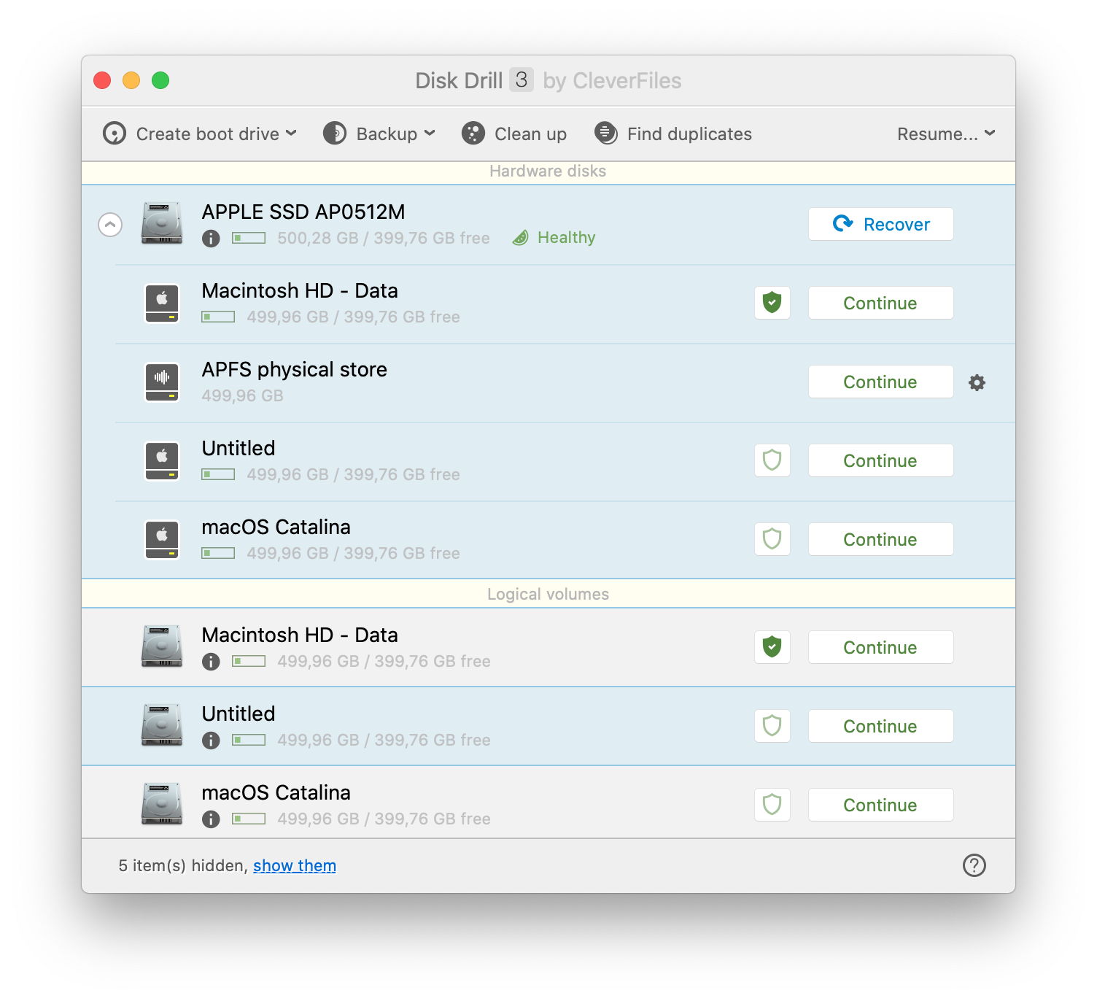
Task: Toggle protection shield for Macintosh HD - Data partition
Action: 772,303
